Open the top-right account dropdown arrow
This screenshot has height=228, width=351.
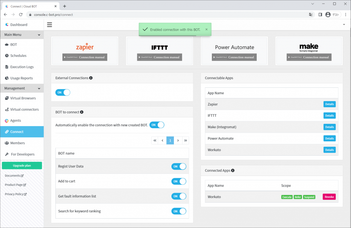tap(344, 25)
